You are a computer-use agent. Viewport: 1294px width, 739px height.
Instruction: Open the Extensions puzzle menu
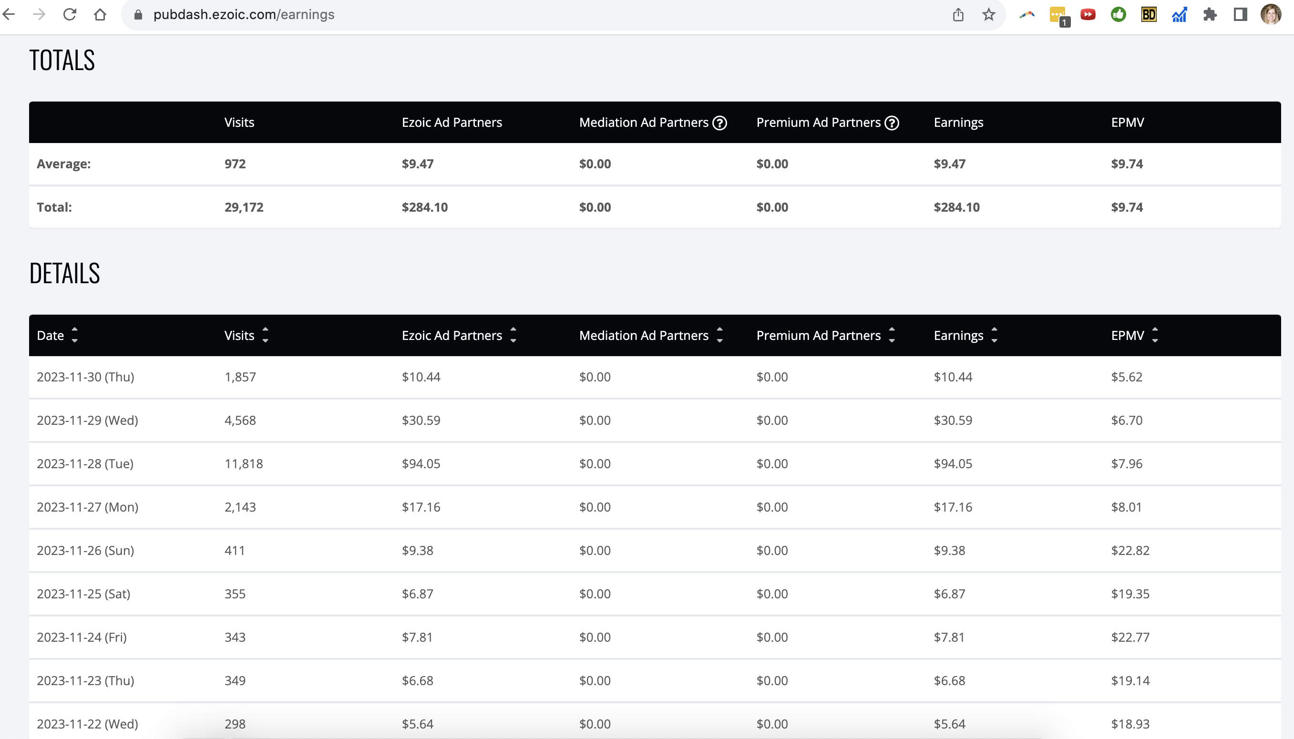coord(1209,14)
